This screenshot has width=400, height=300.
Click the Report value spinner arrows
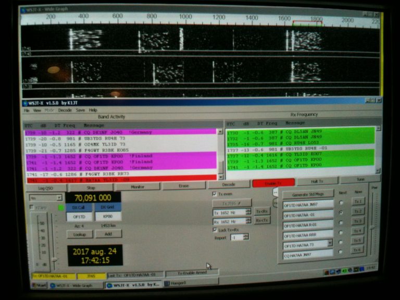[246, 237]
